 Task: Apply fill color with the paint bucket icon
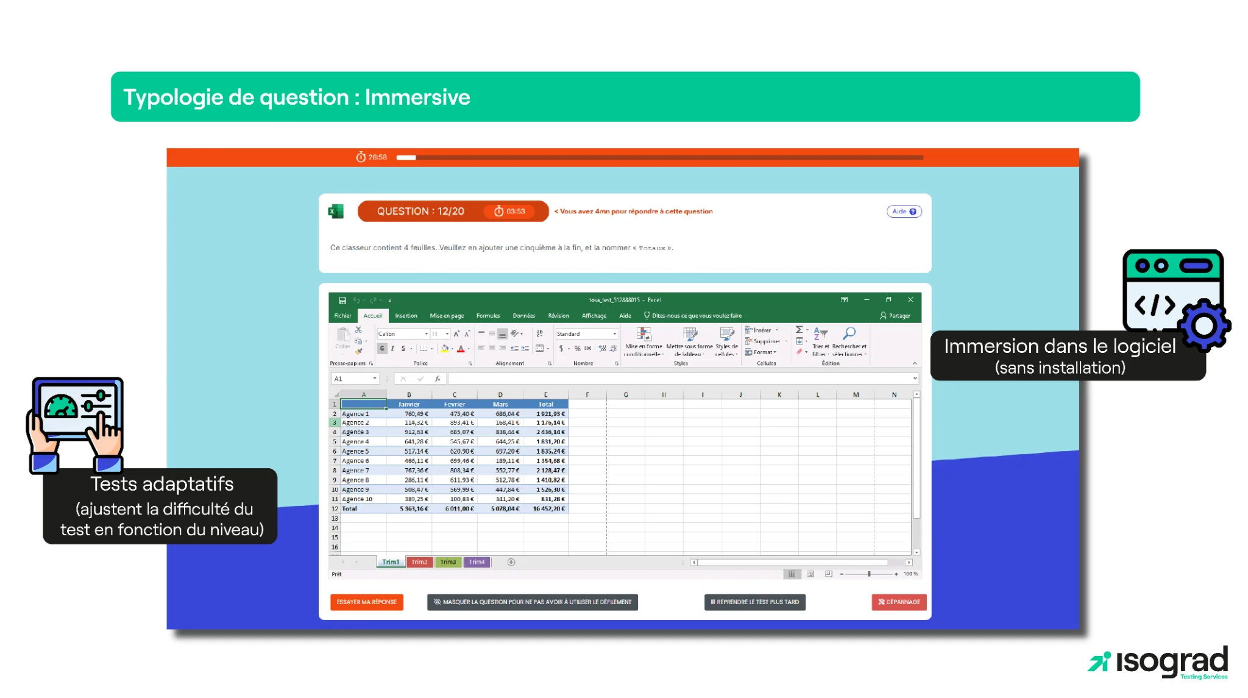click(x=445, y=349)
